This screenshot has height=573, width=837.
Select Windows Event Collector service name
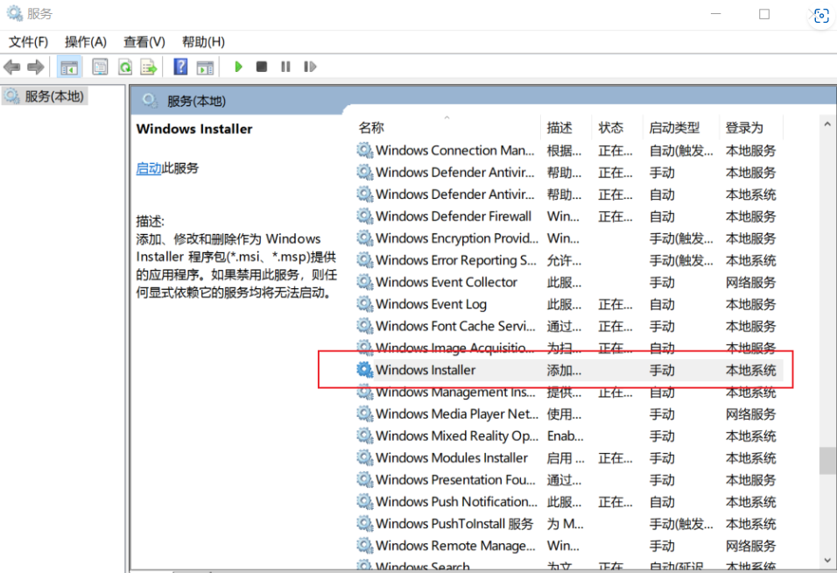(447, 282)
